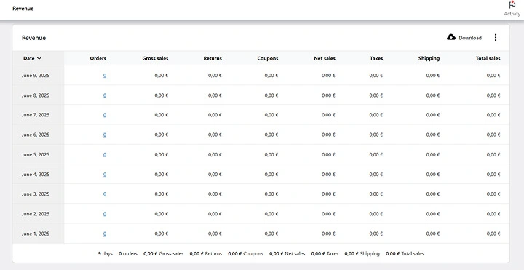Select the June 4, 2025 date cell

coord(38,174)
